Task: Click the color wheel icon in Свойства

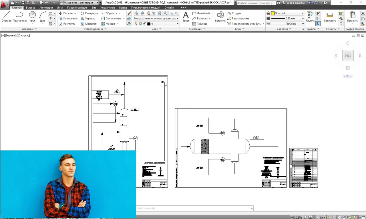Action: point(268,13)
